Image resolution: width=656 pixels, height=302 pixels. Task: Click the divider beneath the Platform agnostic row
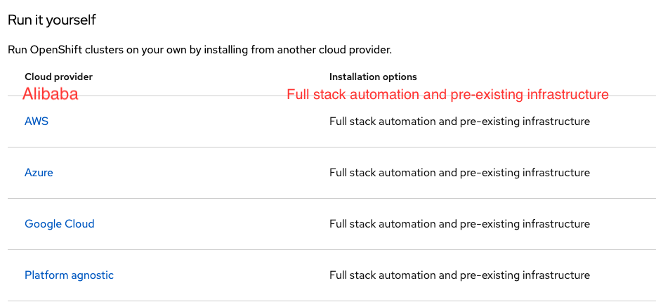tap(332, 301)
